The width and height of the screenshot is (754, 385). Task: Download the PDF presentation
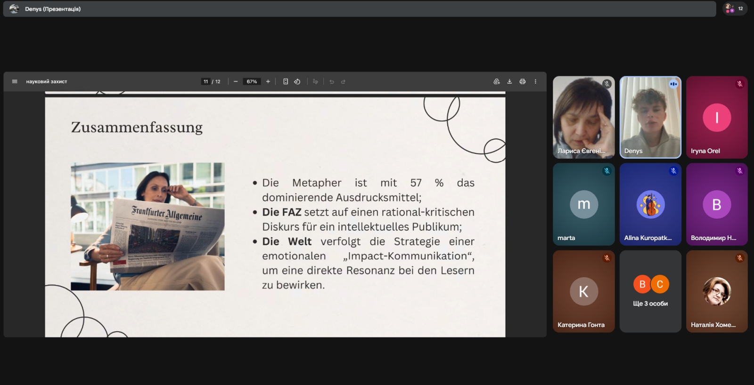click(x=509, y=81)
